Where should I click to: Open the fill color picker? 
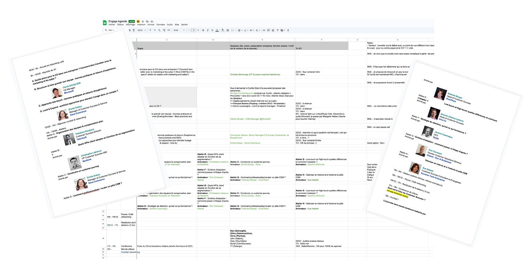[x=223, y=30]
